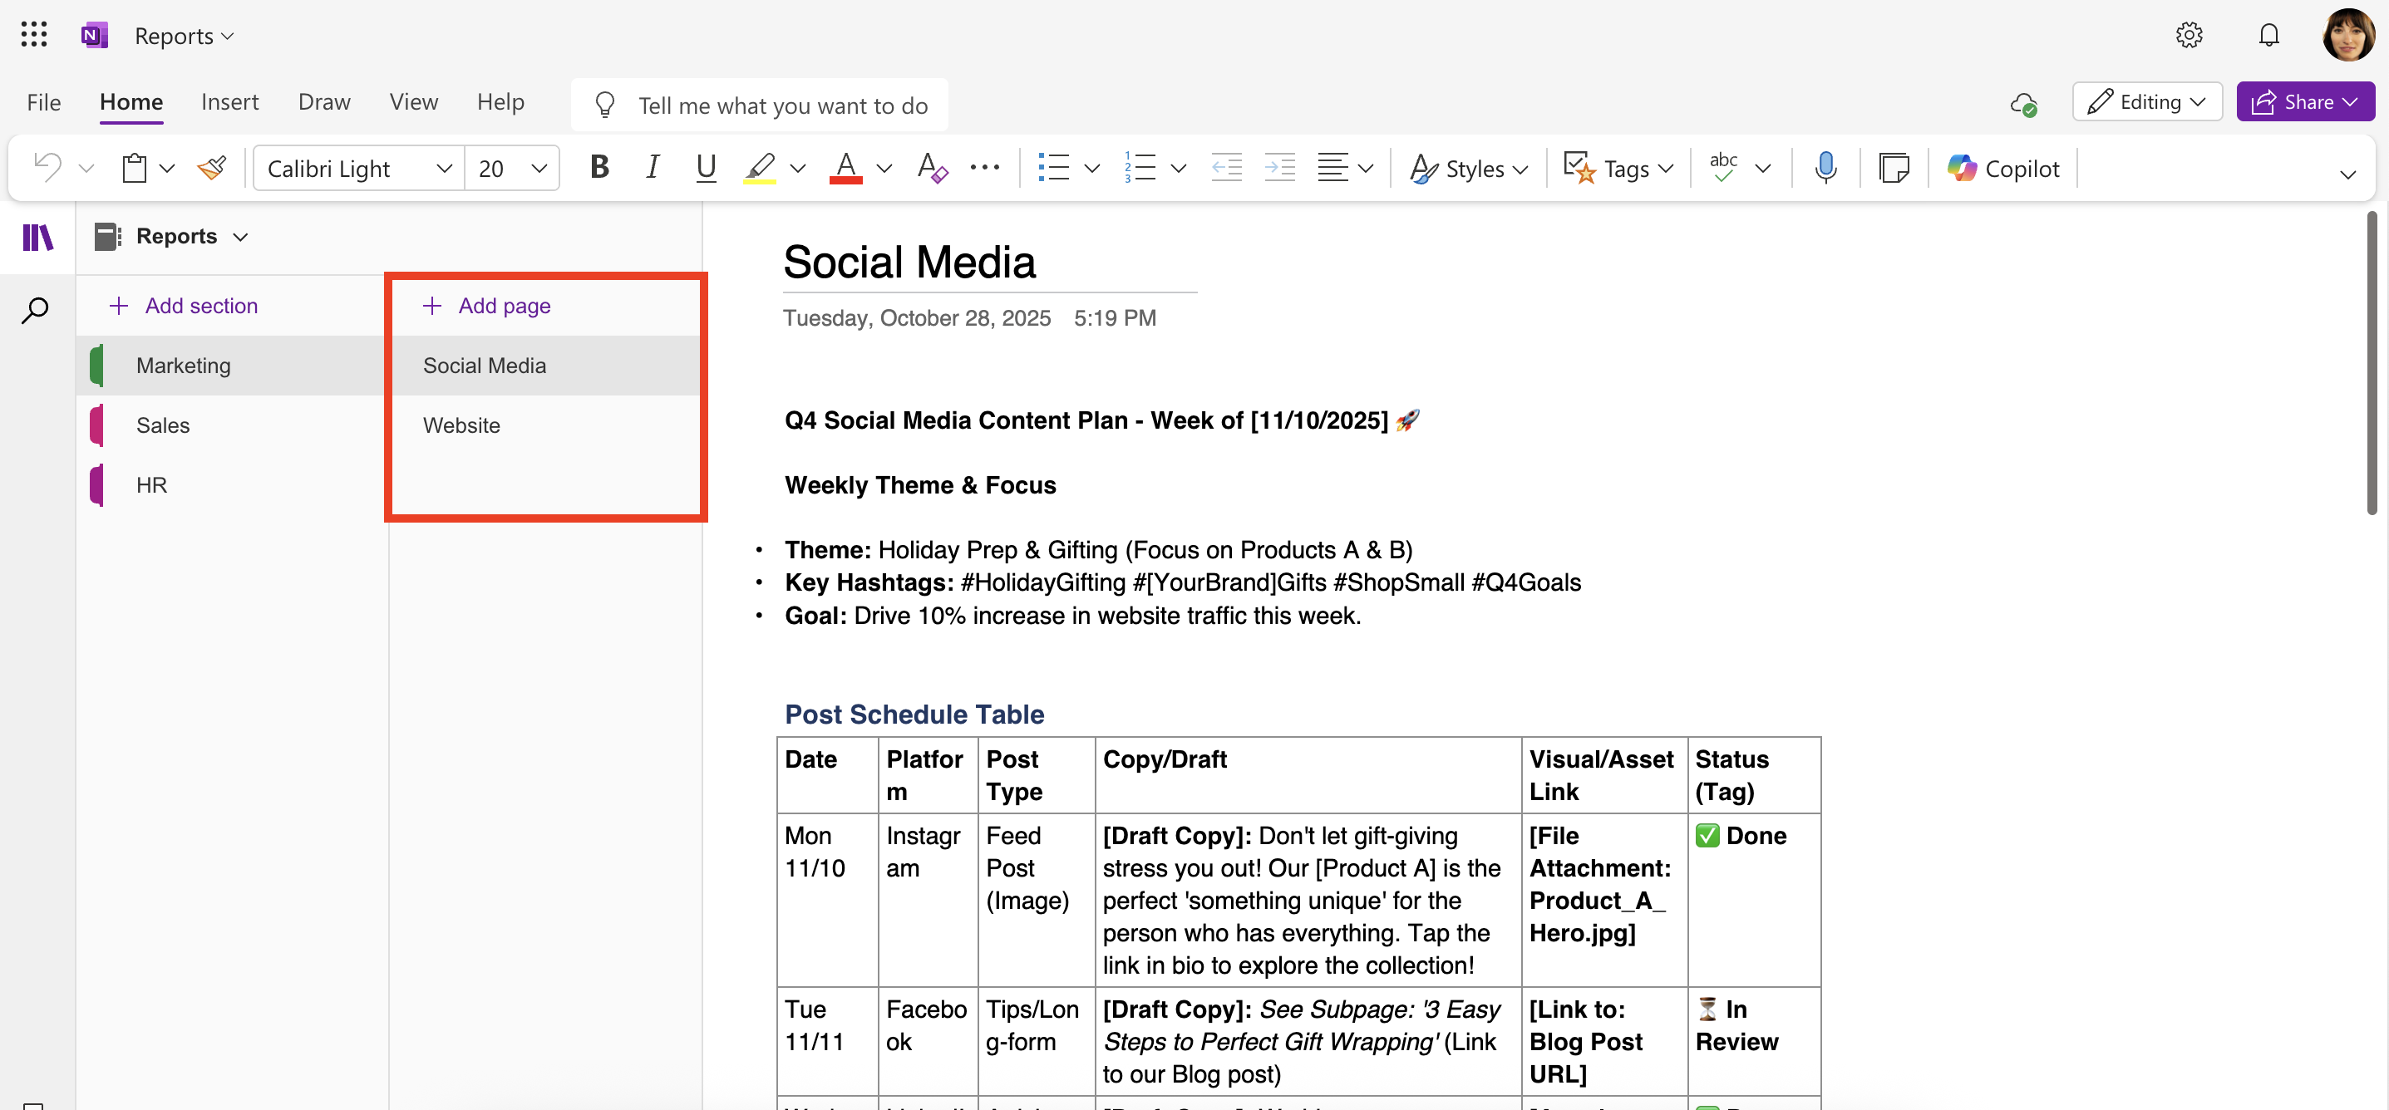The width and height of the screenshot is (2389, 1110).
Task: Start Dictation with the microphone icon
Action: (1826, 168)
